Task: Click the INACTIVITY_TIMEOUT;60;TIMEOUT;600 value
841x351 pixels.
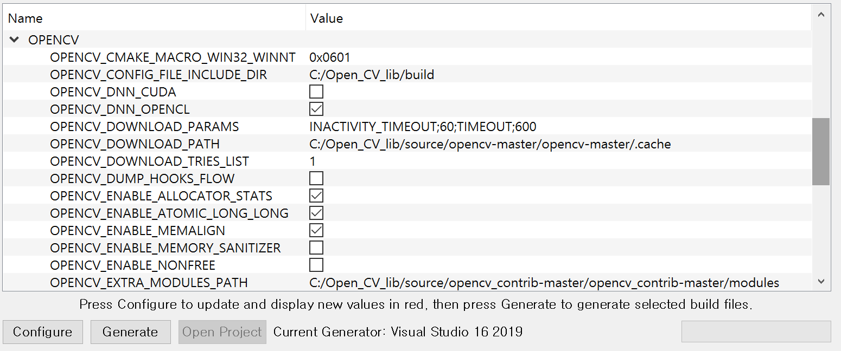Action: [x=423, y=126]
